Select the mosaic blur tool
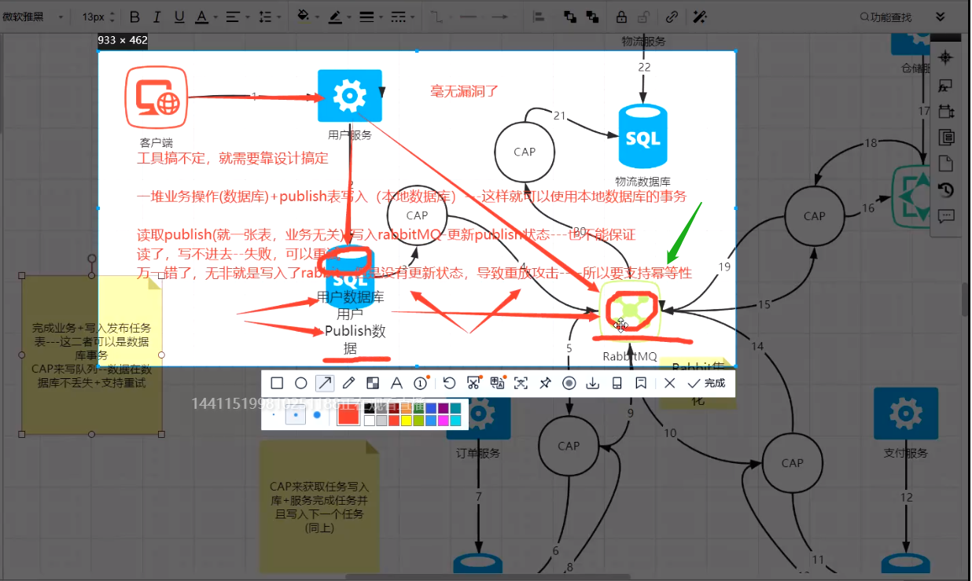Image resolution: width=972 pixels, height=581 pixels. click(373, 383)
